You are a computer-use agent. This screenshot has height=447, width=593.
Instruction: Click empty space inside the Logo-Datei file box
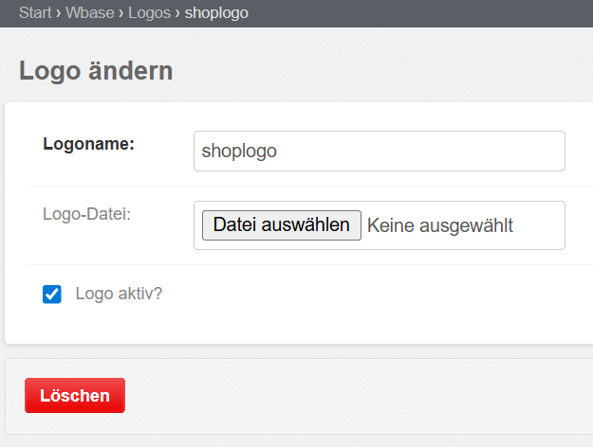click(541, 225)
